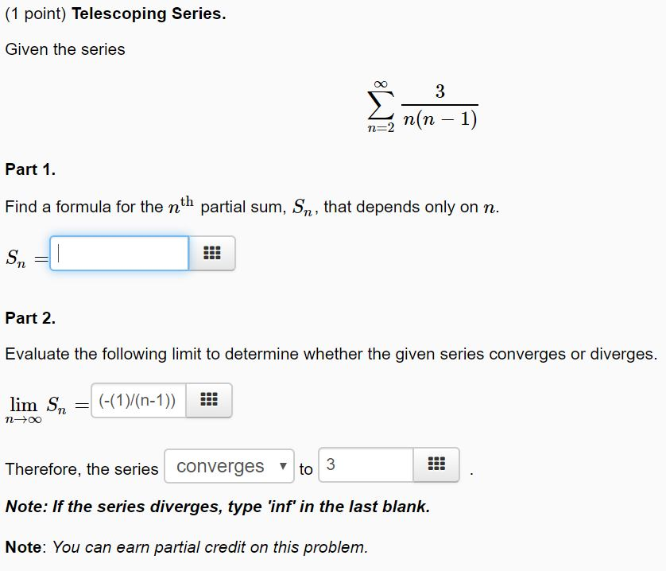Open the math palette for the (-(1)/(n-1)) answer

(208, 400)
